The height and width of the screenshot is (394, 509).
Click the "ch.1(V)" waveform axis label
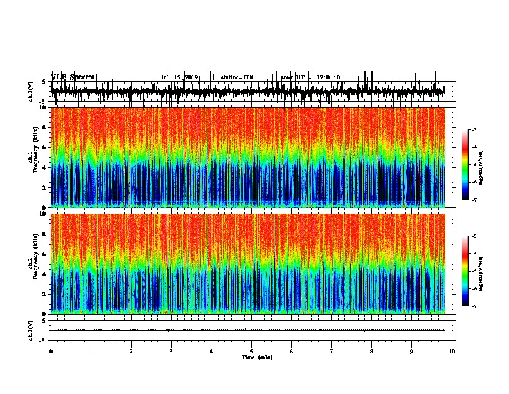(x=30, y=91)
